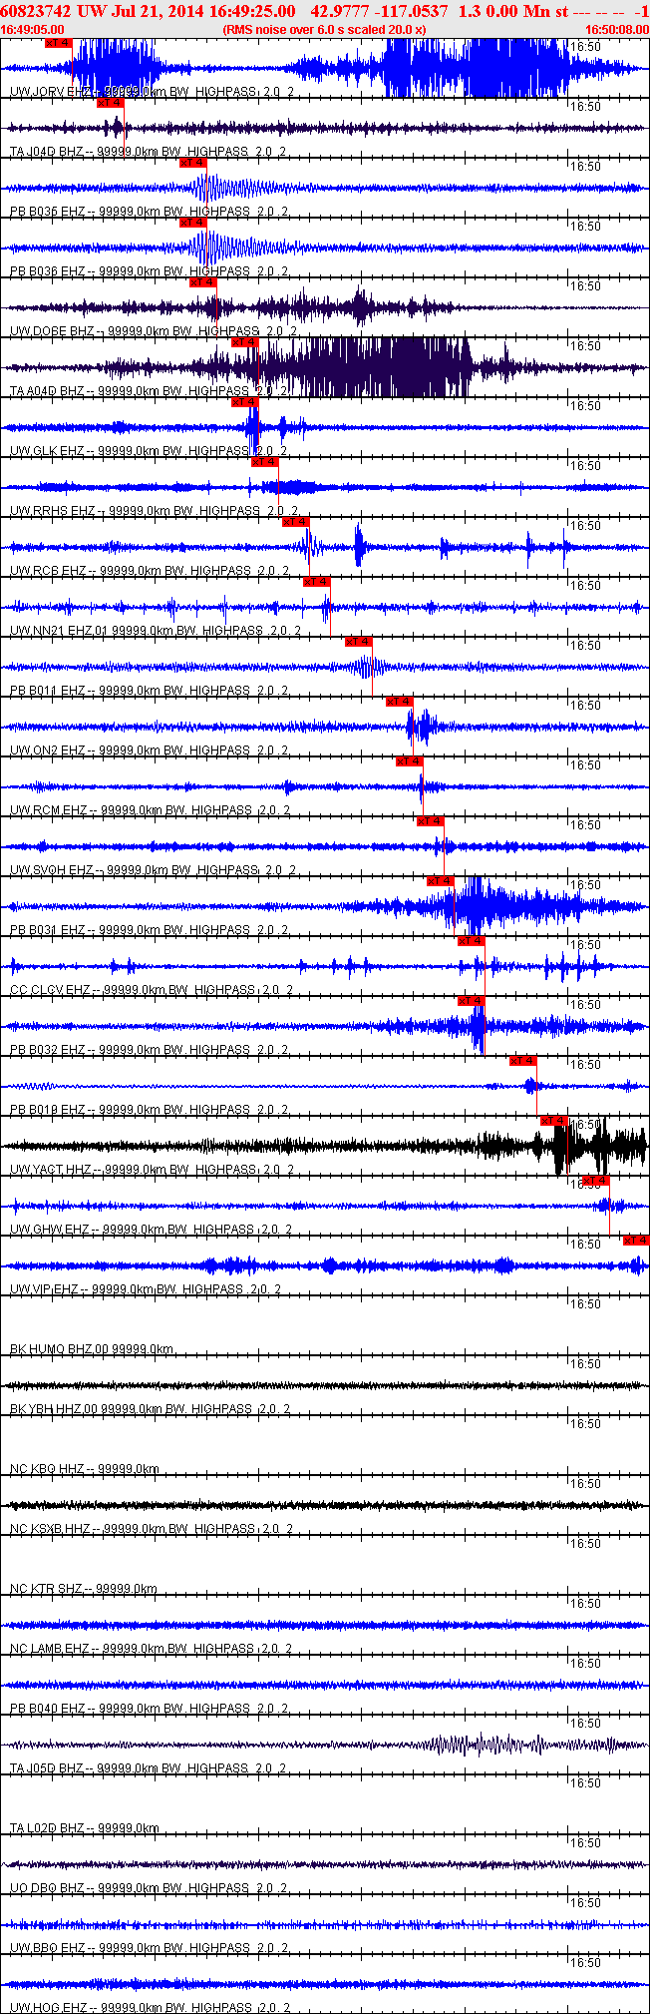Select the pick flag above UW.YACT trace
Image resolution: width=650 pixels, height=2014 pixels.
coord(553,1121)
